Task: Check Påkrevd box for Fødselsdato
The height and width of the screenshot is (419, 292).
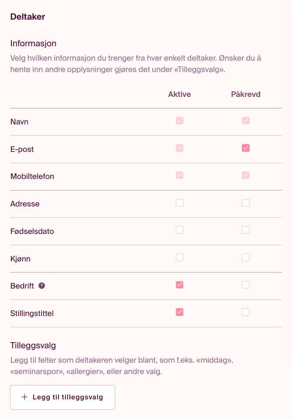Action: [x=246, y=230]
